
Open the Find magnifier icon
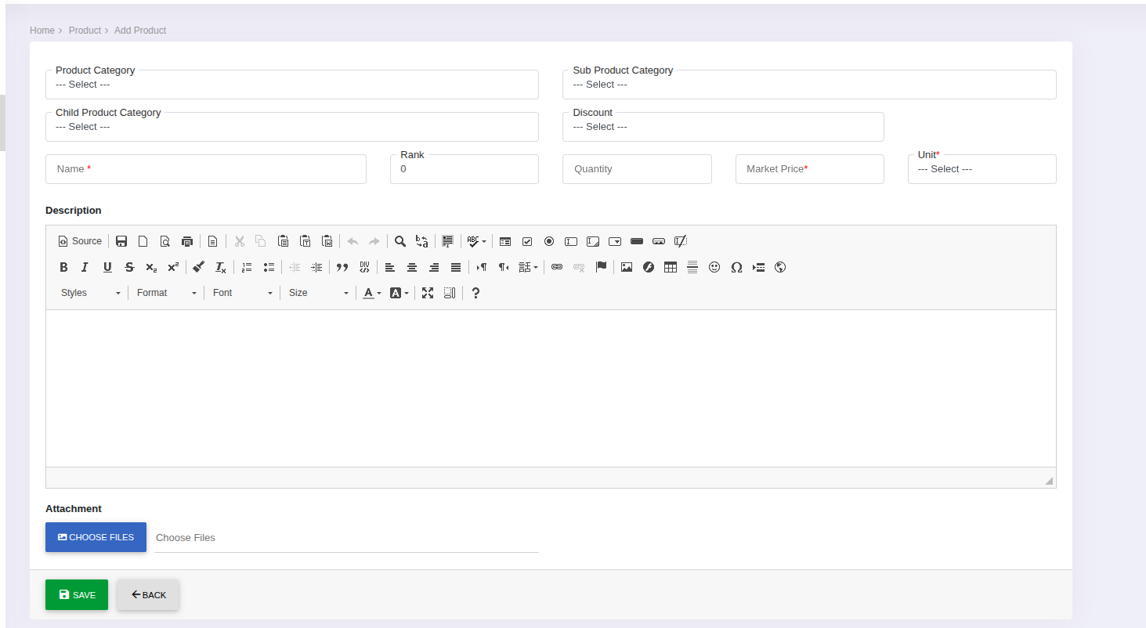[399, 241]
